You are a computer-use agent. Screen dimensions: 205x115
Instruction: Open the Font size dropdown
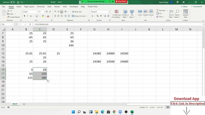[44, 12]
